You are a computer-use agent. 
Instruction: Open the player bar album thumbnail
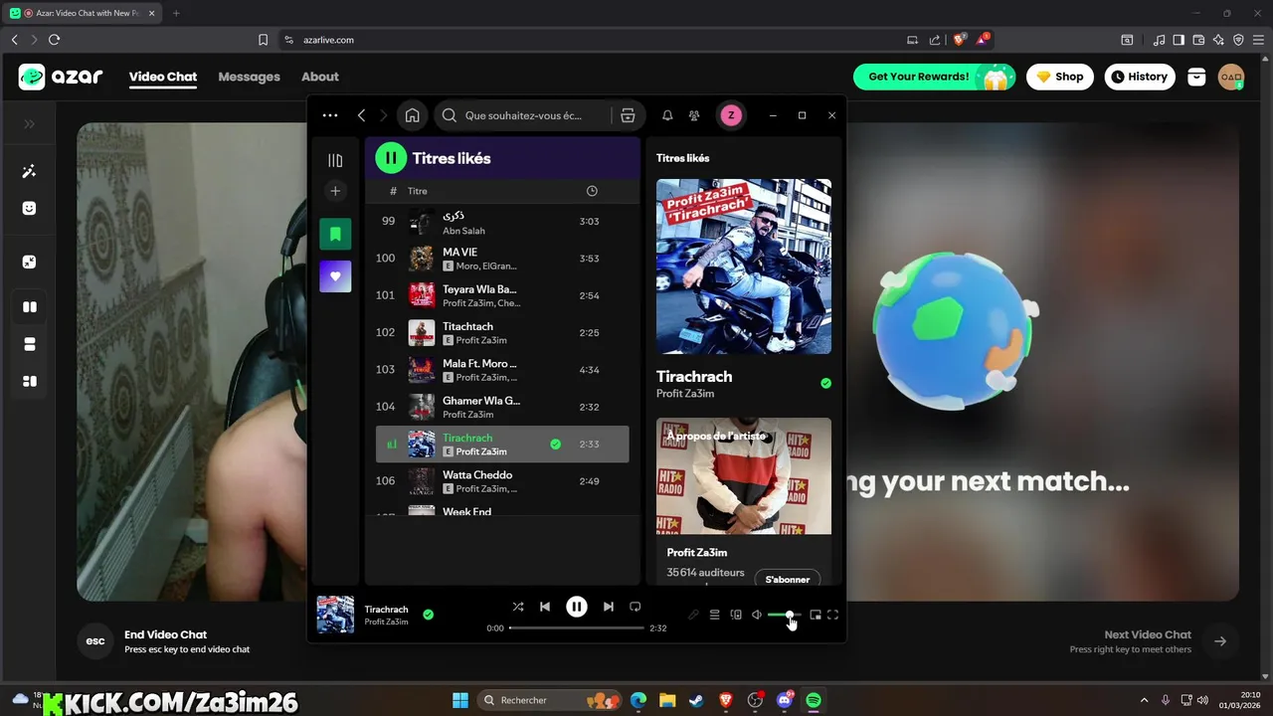pos(335,615)
